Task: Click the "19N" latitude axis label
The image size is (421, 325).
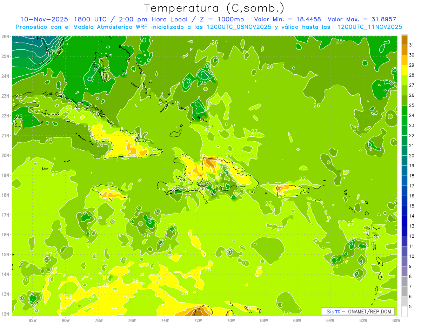Action: pyautogui.click(x=5, y=175)
